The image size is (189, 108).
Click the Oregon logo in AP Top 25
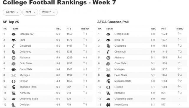pyautogui.click(x=14, y=81)
